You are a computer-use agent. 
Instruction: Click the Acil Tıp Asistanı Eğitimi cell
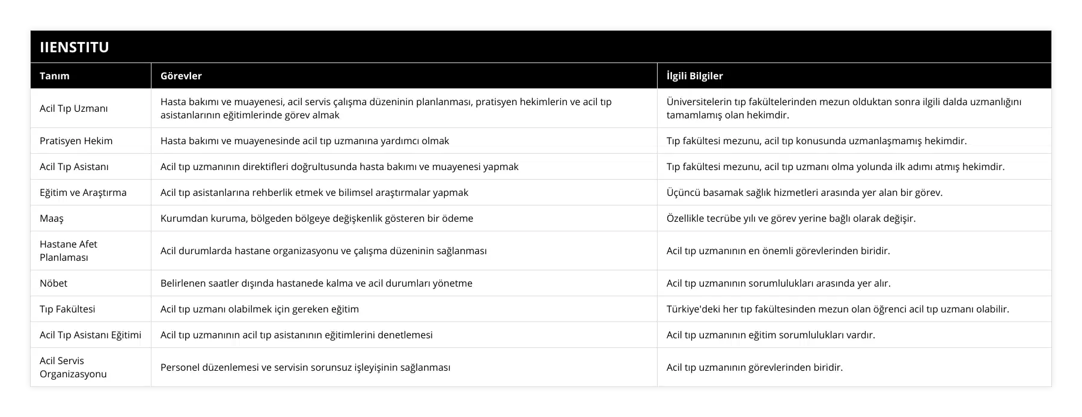coord(90,335)
